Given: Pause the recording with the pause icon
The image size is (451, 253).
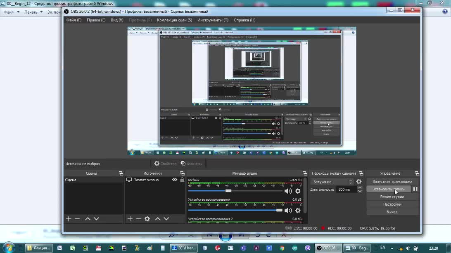Looking at the screenshot, I should coord(415,189).
